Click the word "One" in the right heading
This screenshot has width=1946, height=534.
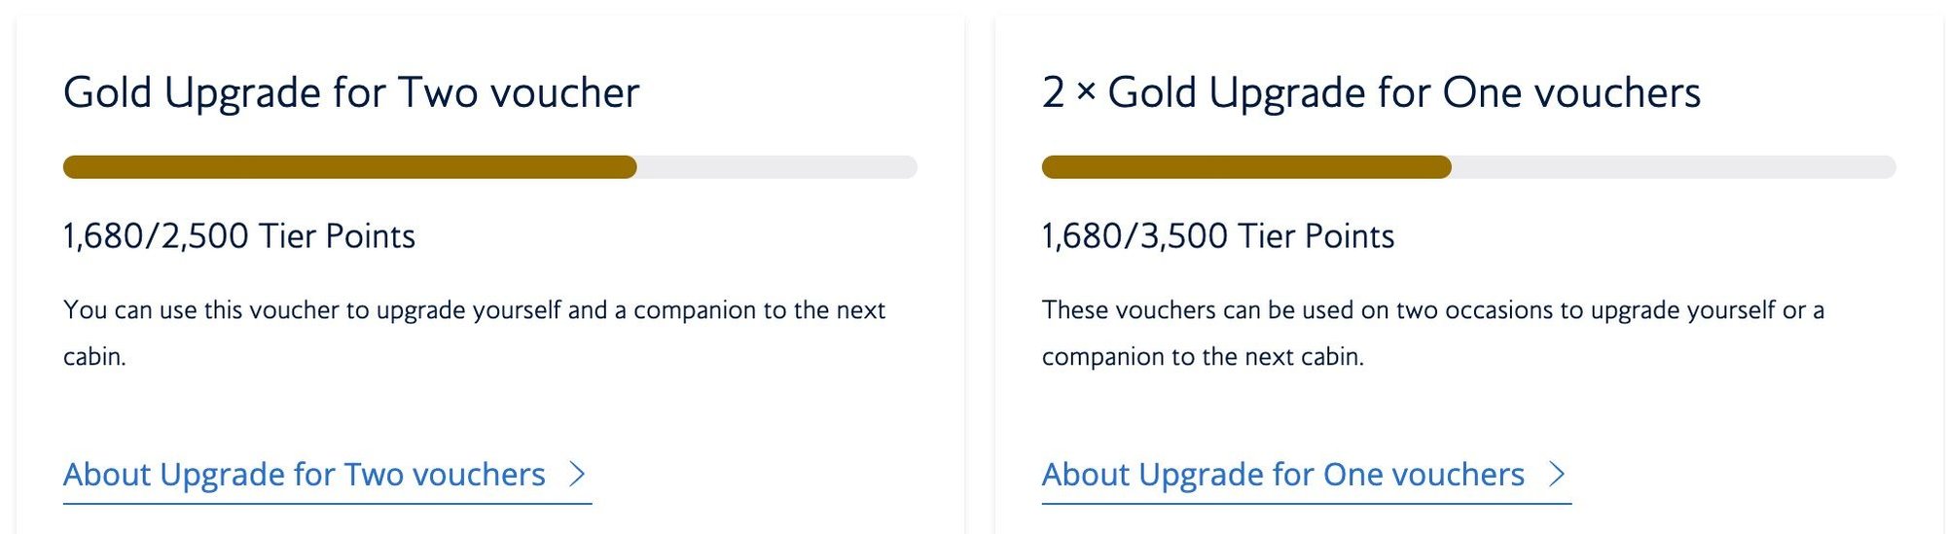point(1481,93)
